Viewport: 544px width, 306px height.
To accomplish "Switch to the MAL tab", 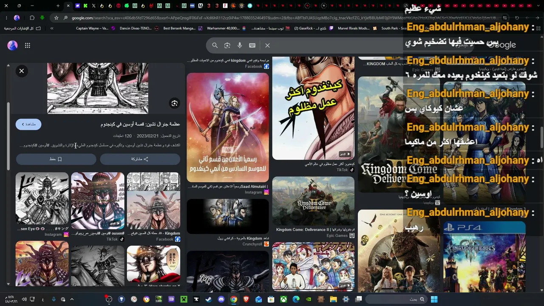I will (193, 6).
